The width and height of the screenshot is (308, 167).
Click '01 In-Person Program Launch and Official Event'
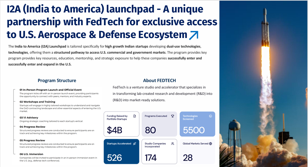[51, 90]
